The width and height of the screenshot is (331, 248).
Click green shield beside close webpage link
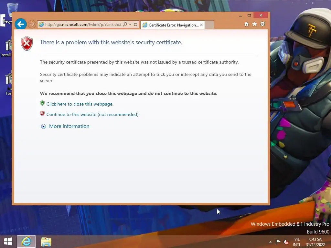coord(42,103)
